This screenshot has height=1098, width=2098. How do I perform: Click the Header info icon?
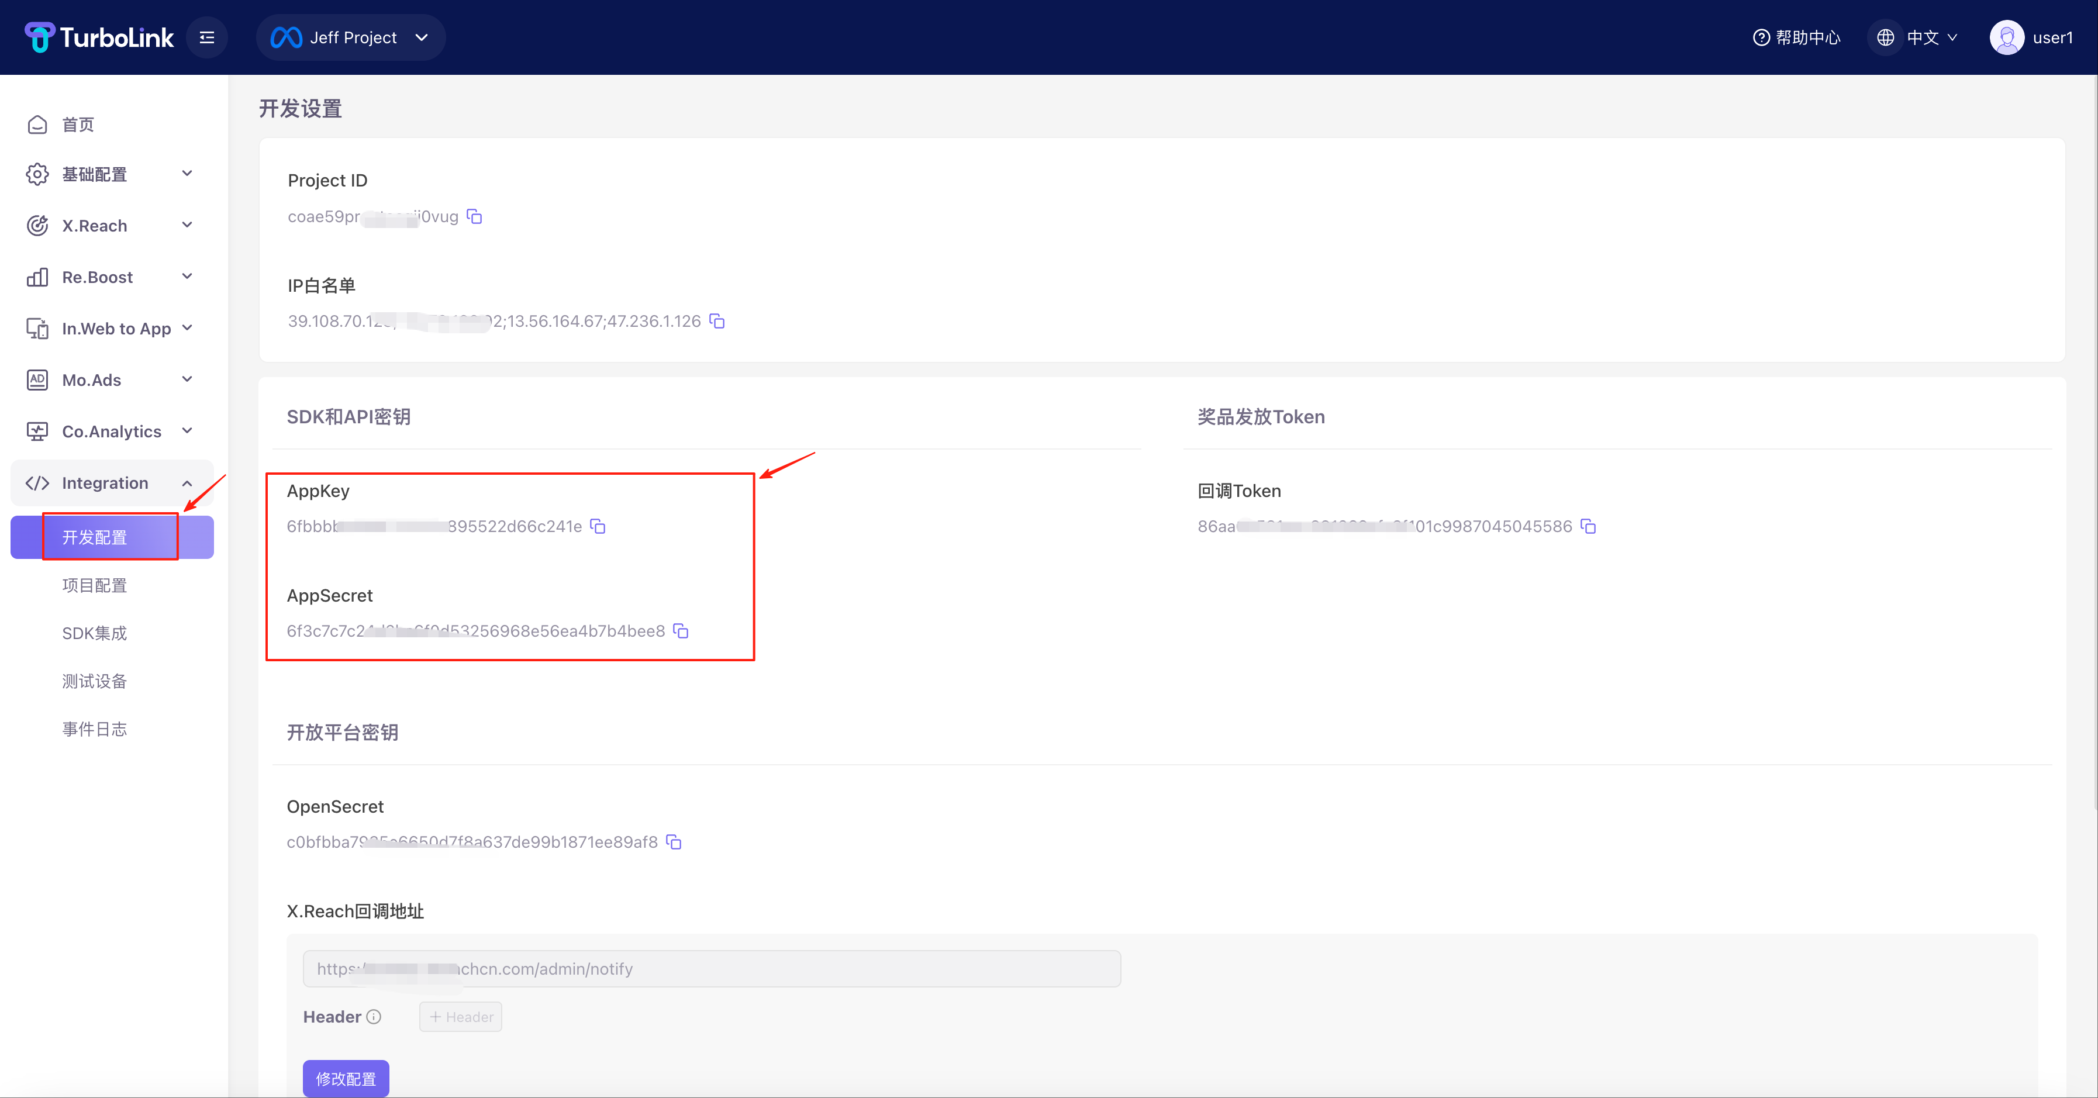(x=374, y=1017)
